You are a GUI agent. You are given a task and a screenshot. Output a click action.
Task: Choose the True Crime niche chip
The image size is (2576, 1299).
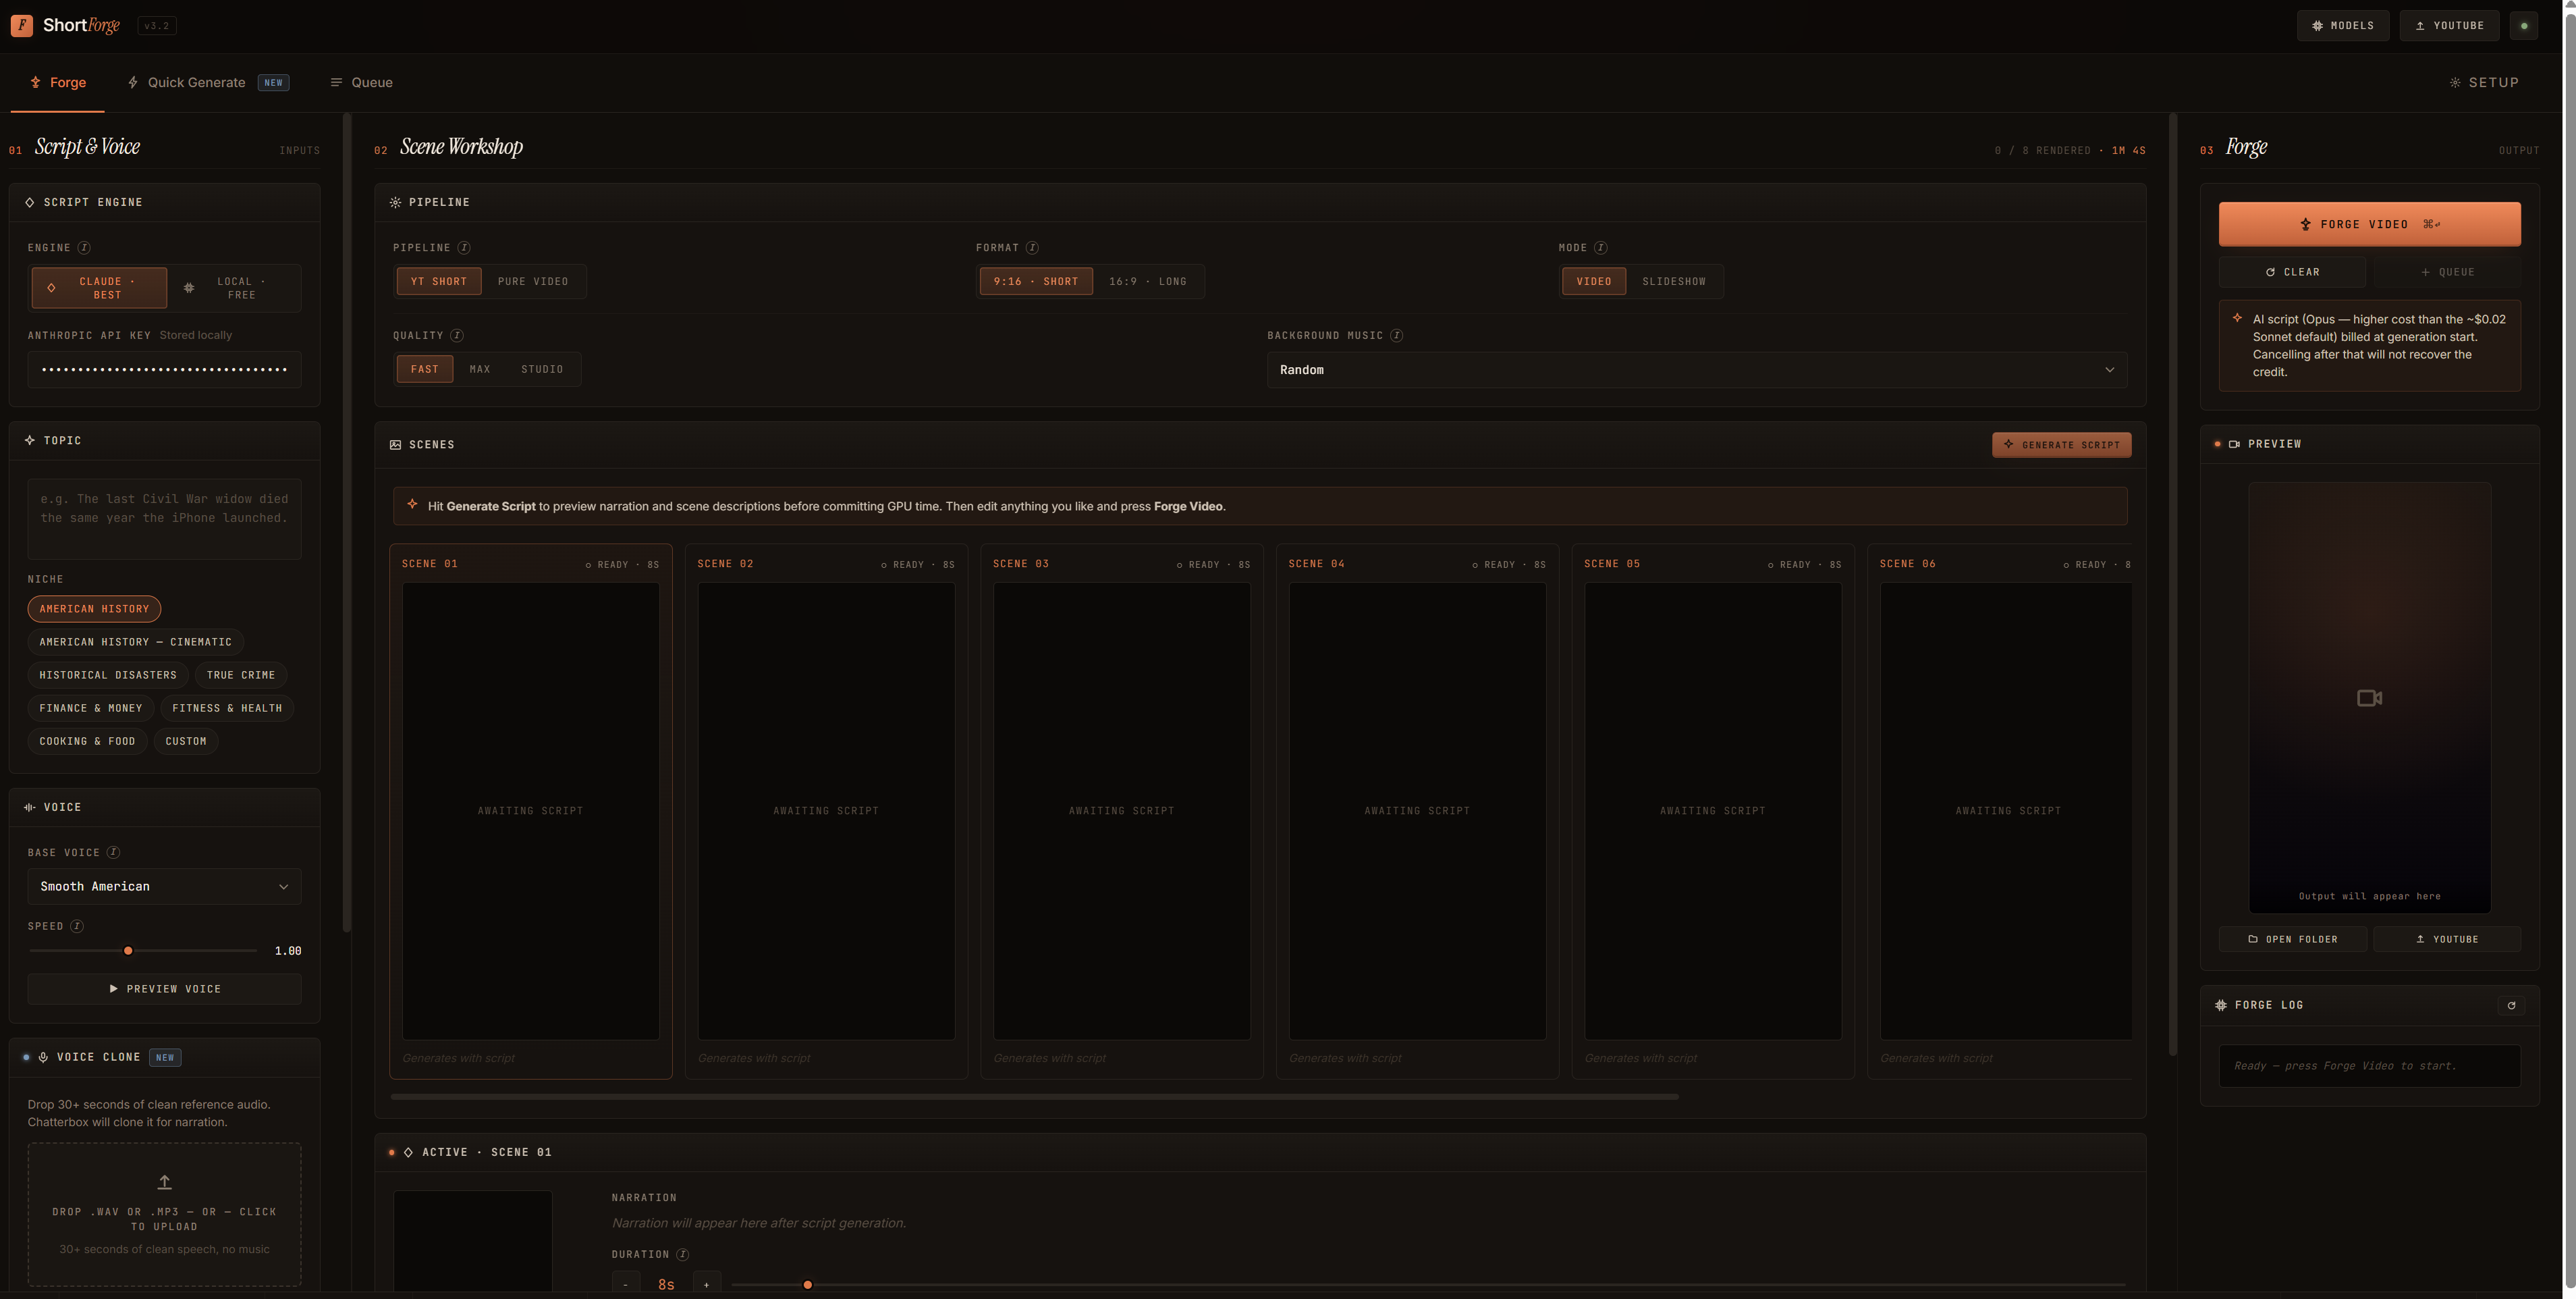241,676
